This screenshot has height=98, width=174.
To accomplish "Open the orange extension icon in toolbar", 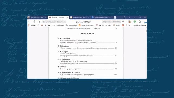I will 129,22.
